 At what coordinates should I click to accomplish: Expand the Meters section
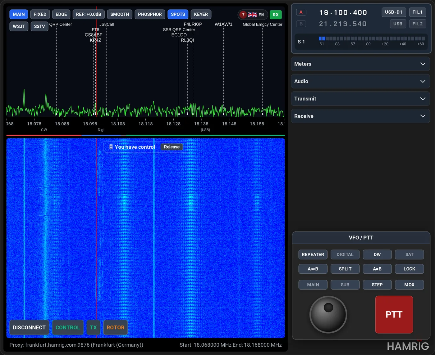(360, 64)
